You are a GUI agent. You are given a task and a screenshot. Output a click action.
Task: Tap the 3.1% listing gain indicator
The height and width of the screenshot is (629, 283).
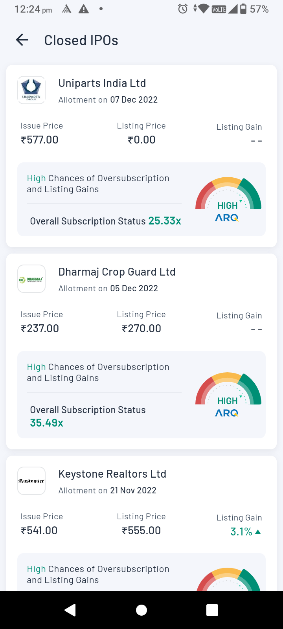(245, 532)
